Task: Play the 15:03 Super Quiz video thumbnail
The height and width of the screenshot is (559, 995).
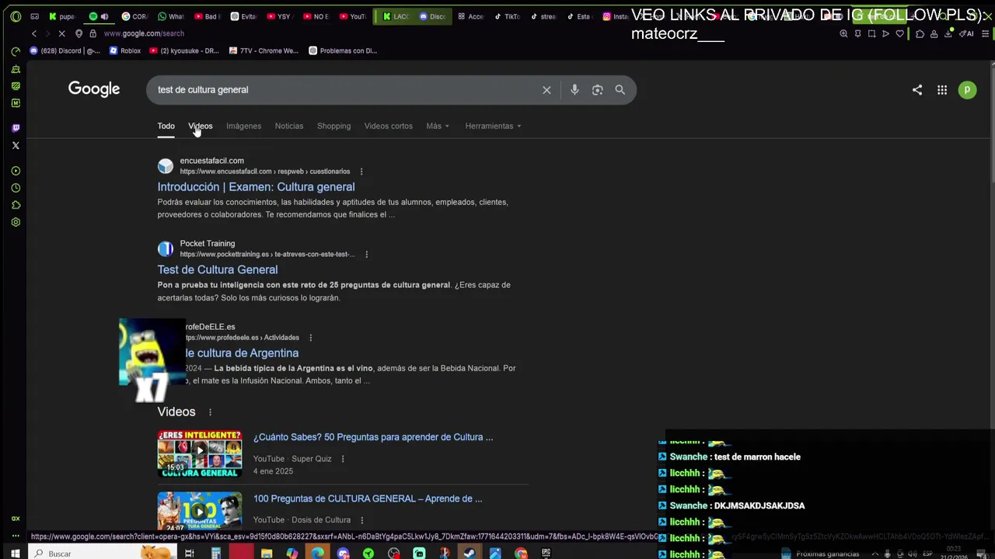Action: 200,453
